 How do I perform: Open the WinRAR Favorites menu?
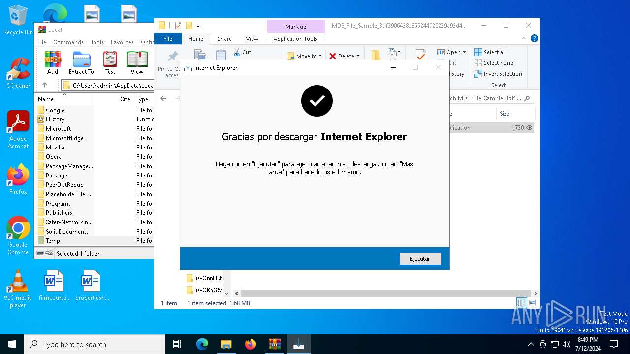(x=122, y=42)
